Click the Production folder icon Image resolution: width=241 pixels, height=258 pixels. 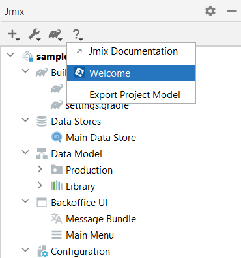(x=57, y=170)
